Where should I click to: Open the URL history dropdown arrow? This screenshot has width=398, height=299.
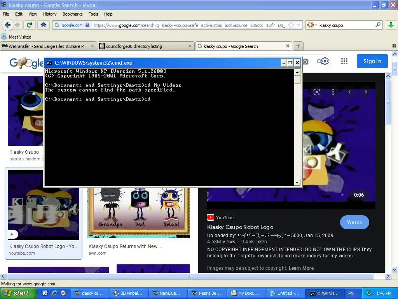(299, 25)
